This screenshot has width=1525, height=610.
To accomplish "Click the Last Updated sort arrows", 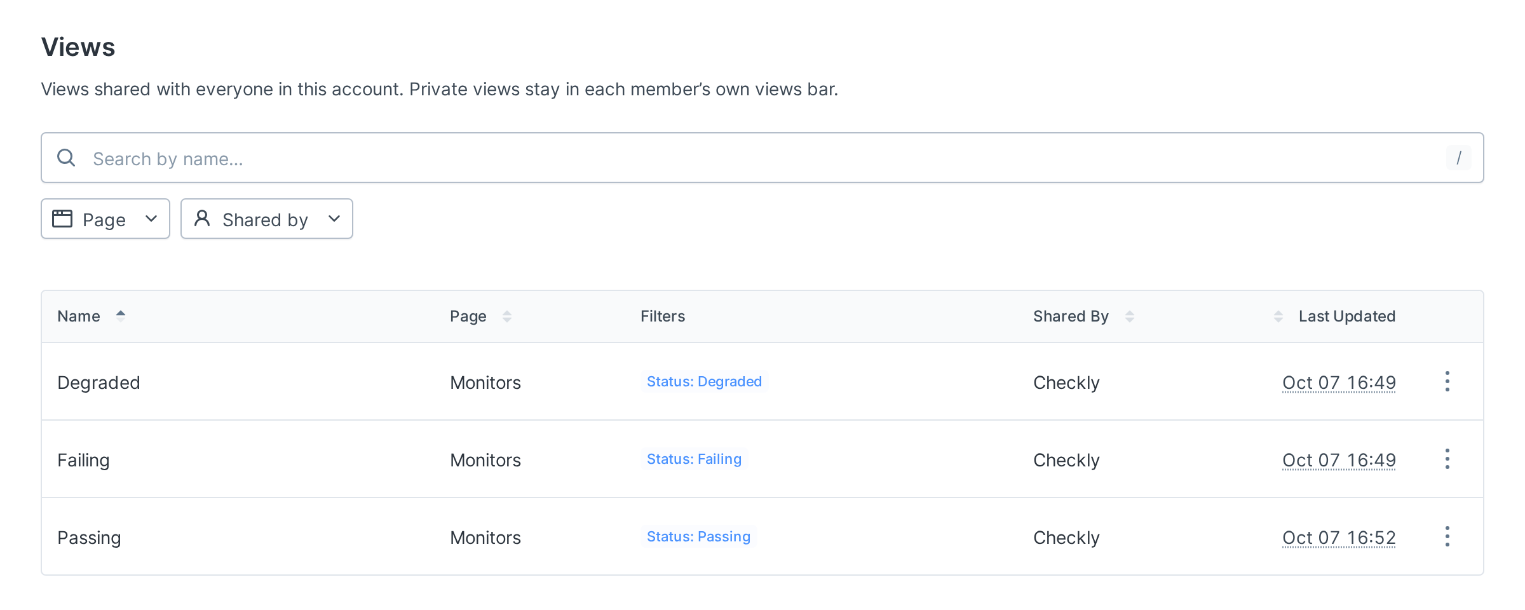I will click(x=1278, y=316).
